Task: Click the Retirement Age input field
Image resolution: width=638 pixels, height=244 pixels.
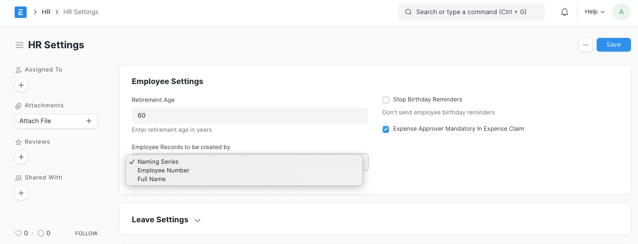Action: tap(249, 115)
